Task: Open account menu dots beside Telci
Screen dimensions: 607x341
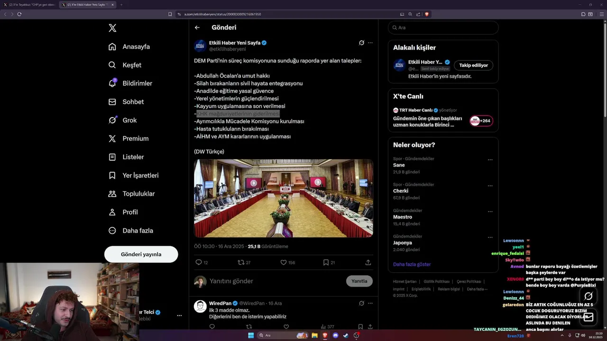Action: [x=179, y=315]
